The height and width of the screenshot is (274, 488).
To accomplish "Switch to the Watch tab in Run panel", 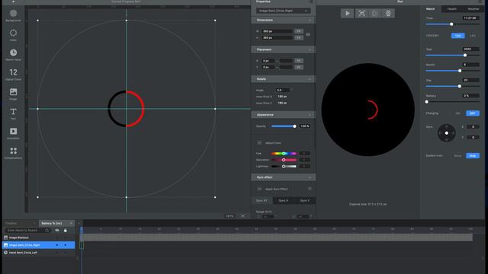I will coord(430,9).
